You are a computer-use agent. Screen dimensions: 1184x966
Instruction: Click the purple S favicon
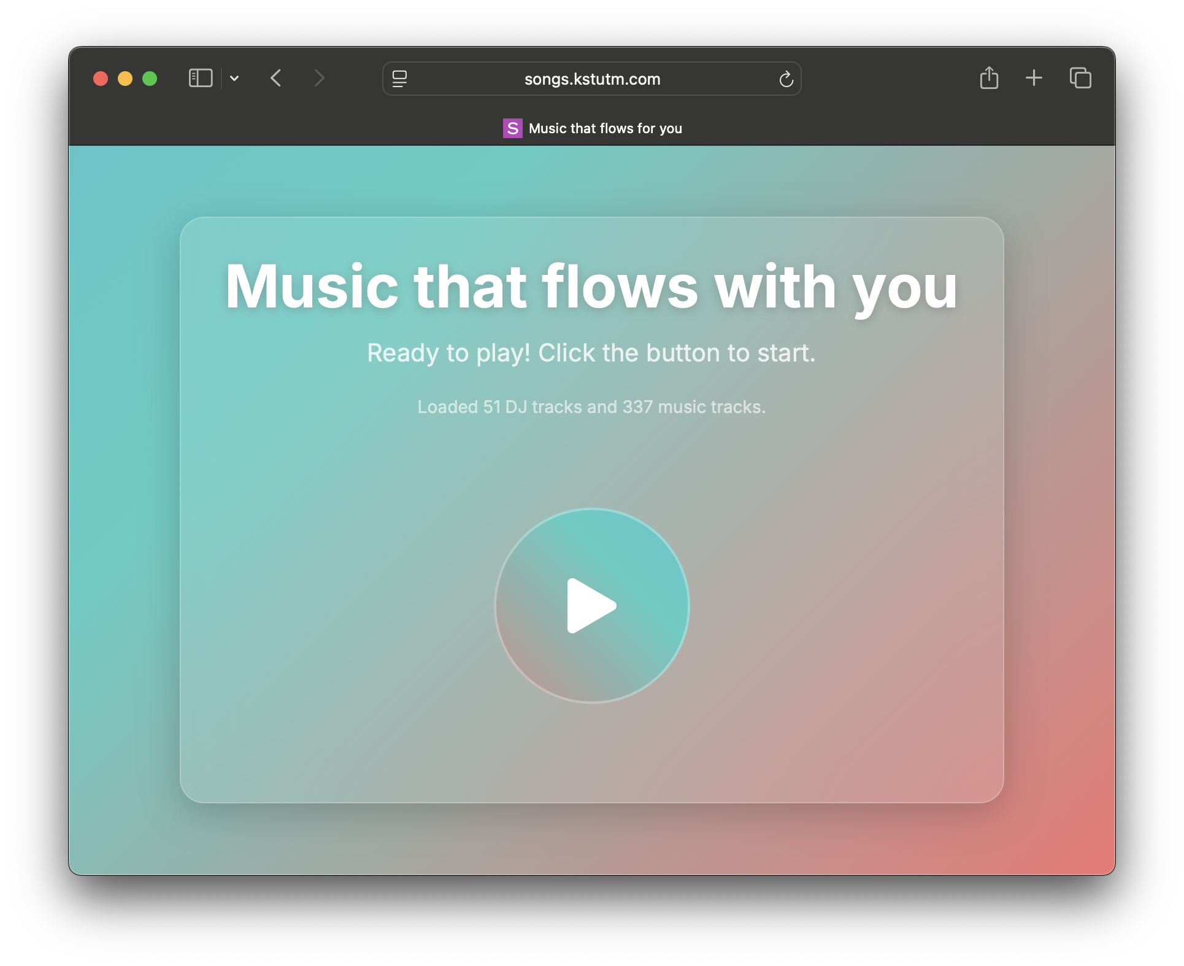[x=512, y=128]
